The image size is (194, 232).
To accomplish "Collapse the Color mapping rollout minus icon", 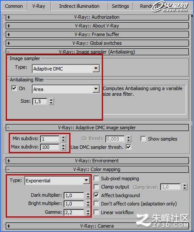I will (x=8, y=169).
